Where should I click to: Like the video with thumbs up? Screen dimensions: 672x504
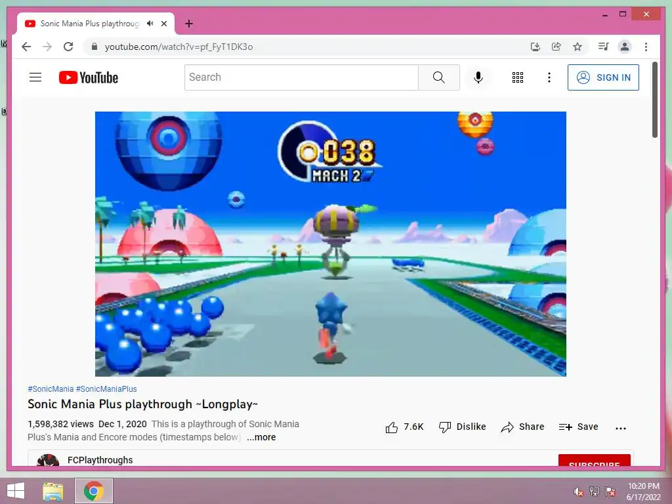click(x=404, y=427)
